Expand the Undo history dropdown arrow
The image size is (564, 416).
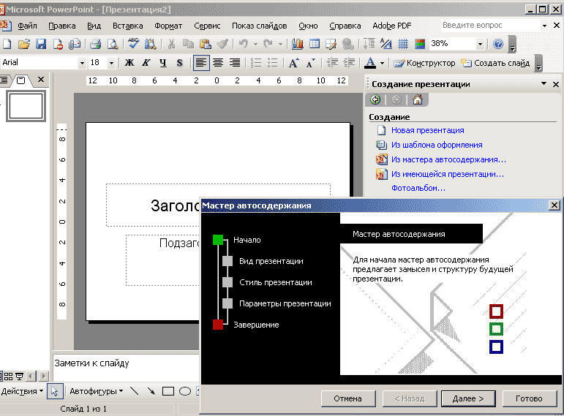point(255,44)
